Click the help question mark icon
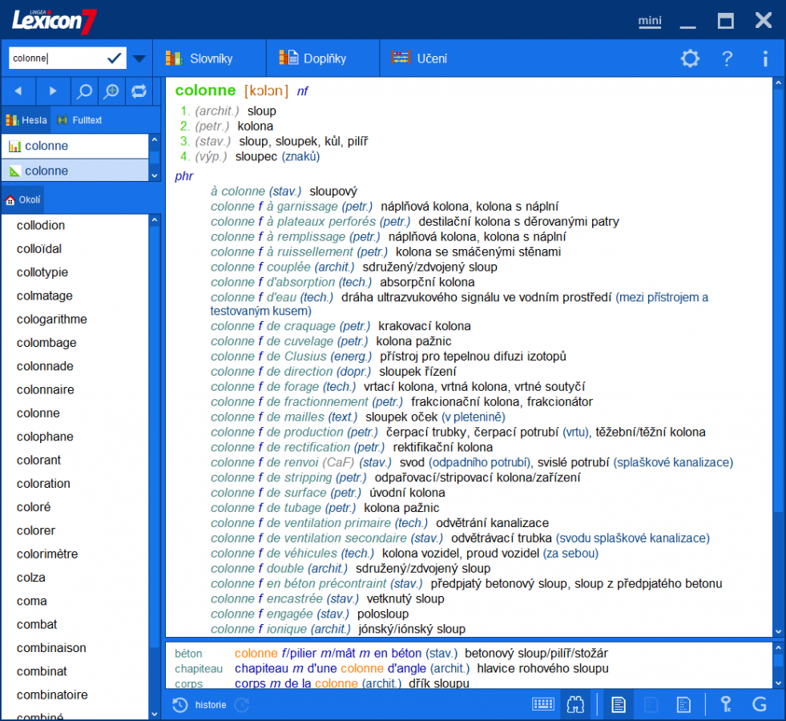The image size is (786, 721). point(727,58)
